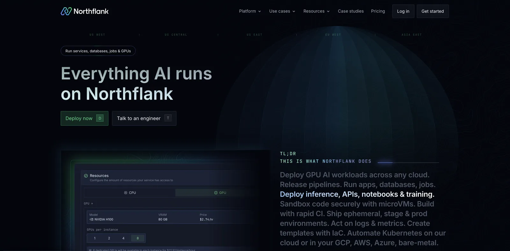Expand the Platform menu chevron

259,11
